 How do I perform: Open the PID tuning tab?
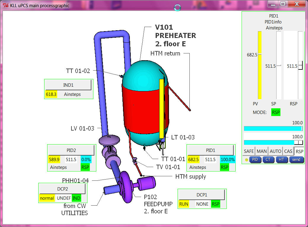(x=255, y=160)
